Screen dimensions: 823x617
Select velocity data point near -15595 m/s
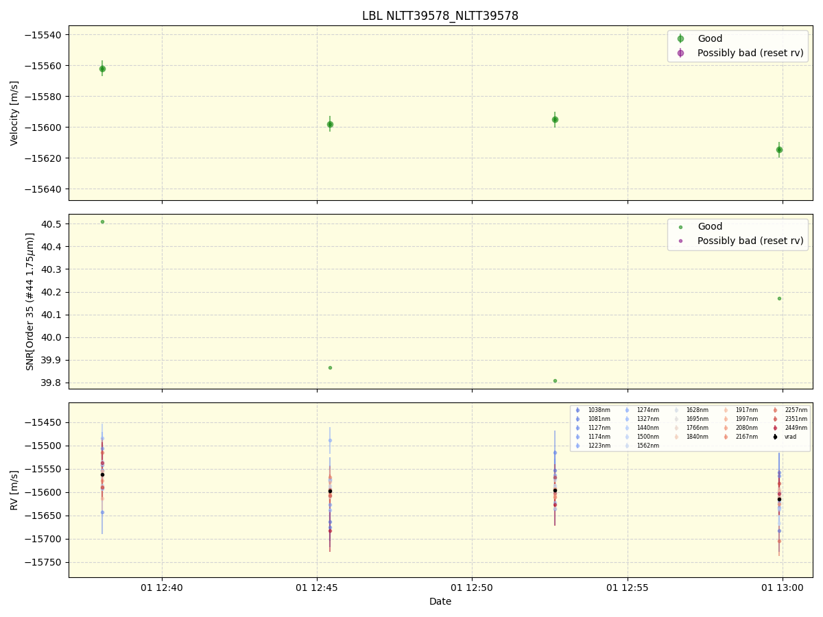point(555,119)
